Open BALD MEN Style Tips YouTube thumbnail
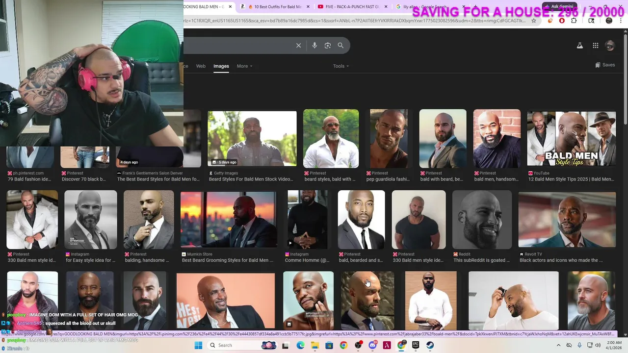628x353 pixels. [571, 138]
